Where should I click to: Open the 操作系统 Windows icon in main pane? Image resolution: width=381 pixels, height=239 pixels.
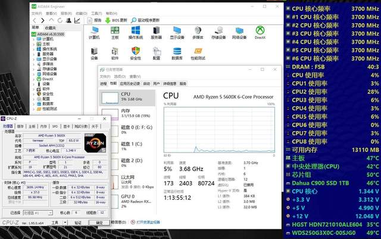point(136,33)
